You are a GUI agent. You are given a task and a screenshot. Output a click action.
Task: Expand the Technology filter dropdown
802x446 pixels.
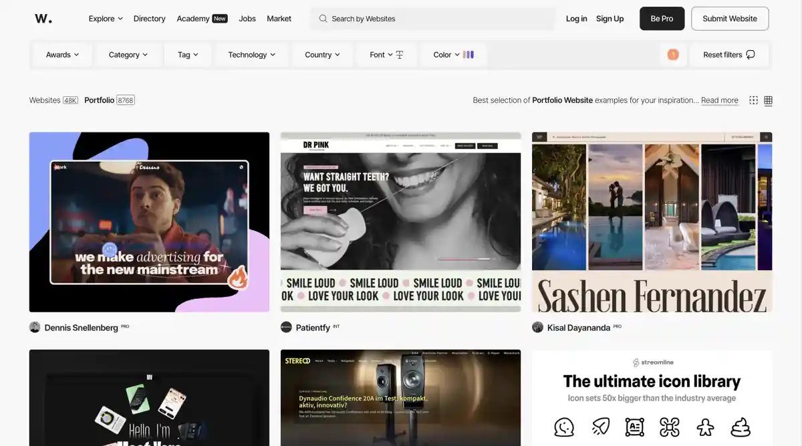click(x=252, y=55)
